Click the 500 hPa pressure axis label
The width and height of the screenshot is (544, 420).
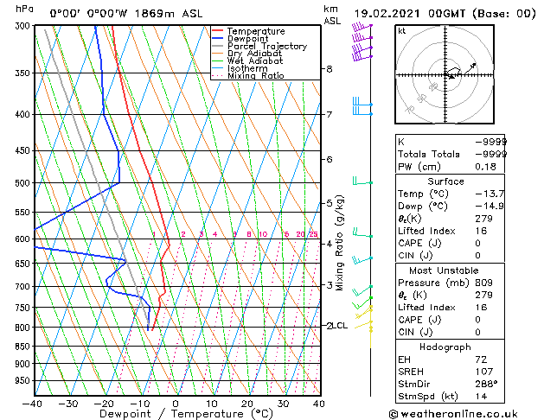22,183
